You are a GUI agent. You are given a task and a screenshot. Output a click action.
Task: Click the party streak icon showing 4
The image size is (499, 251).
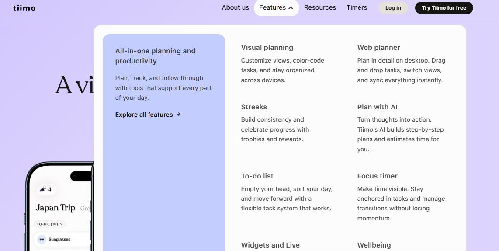click(x=46, y=189)
